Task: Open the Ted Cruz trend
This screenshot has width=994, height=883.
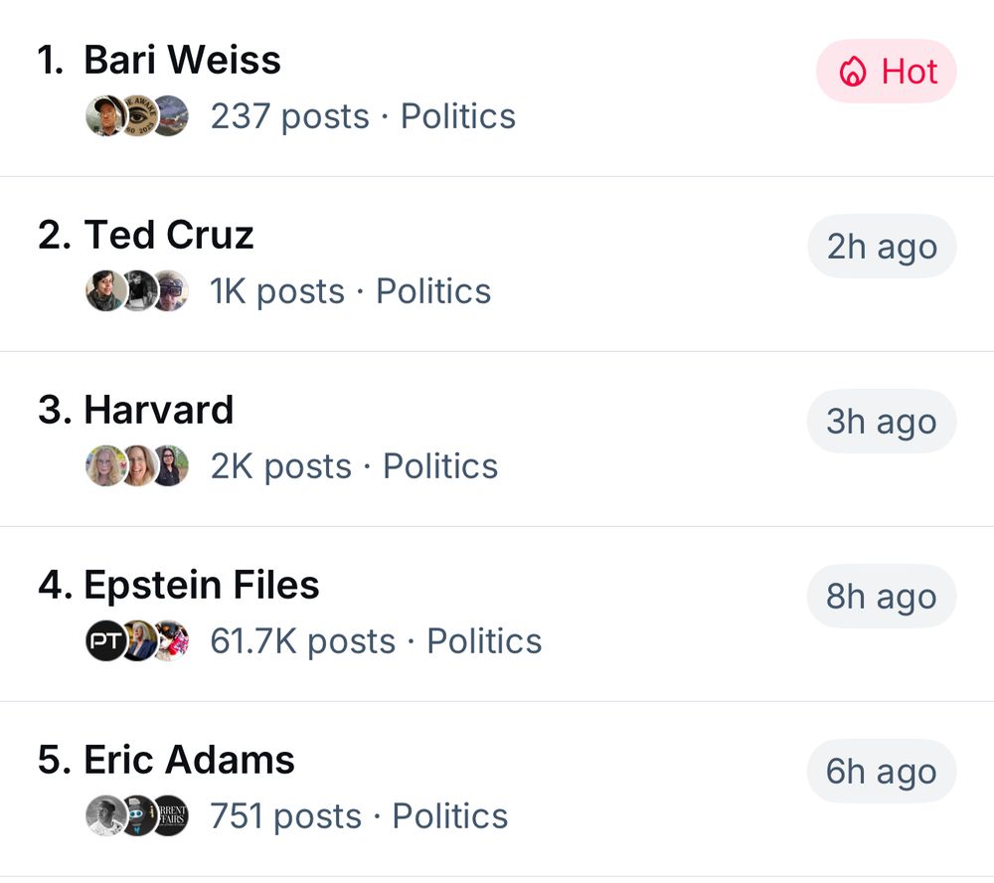Action: click(x=167, y=235)
